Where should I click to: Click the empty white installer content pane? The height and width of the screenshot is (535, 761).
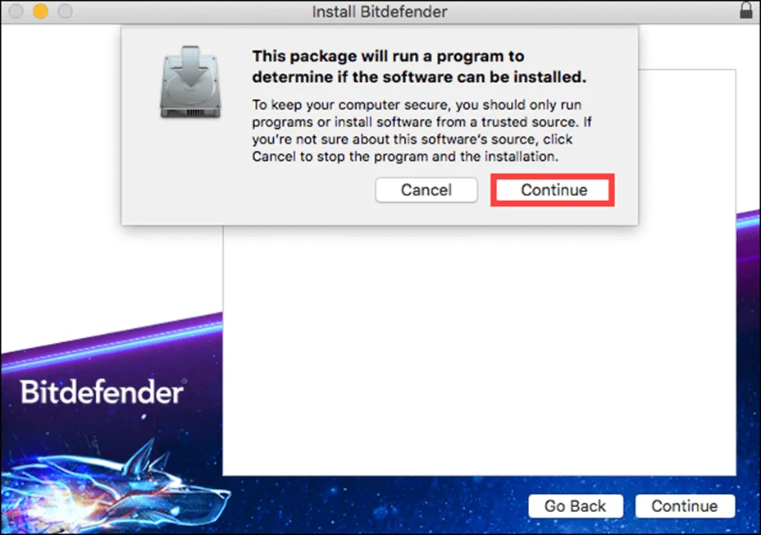pyautogui.click(x=479, y=350)
